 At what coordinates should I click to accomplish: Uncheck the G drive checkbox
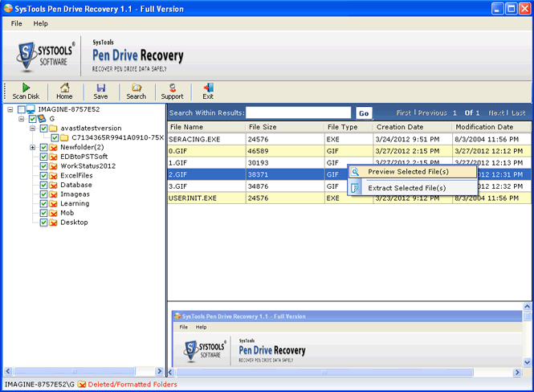pos(32,119)
